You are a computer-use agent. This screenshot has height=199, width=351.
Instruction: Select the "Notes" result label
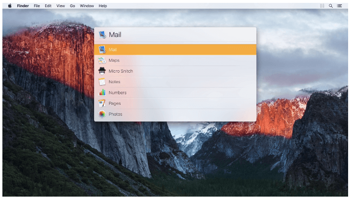point(114,82)
